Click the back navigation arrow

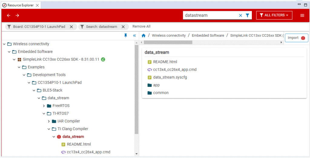(8, 15)
